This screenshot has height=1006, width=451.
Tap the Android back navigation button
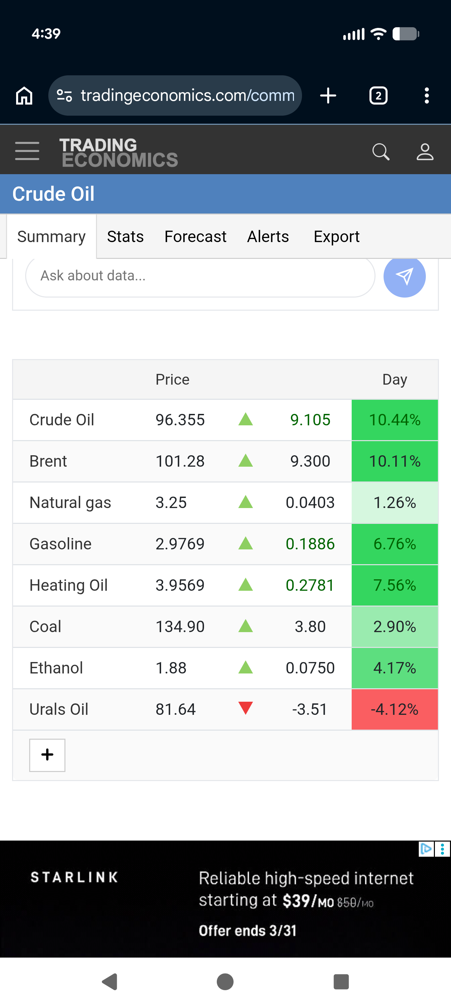pos(110,981)
